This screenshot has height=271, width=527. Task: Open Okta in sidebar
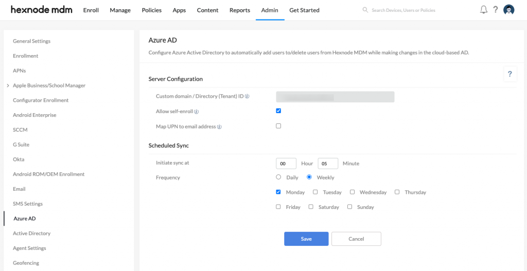19,159
